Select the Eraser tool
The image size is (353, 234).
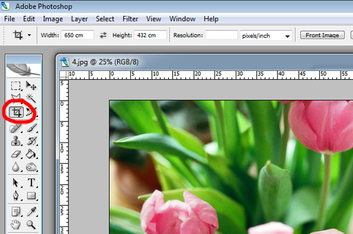pos(16,154)
